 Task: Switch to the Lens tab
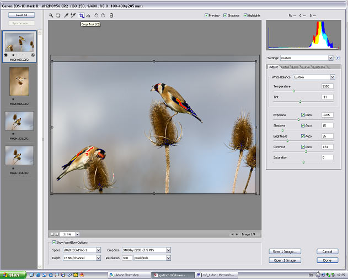click(x=295, y=67)
